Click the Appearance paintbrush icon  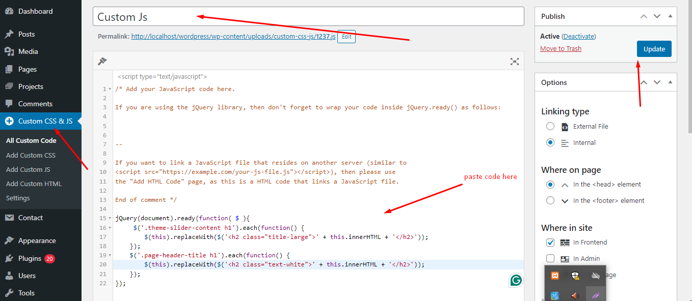coord(9,240)
